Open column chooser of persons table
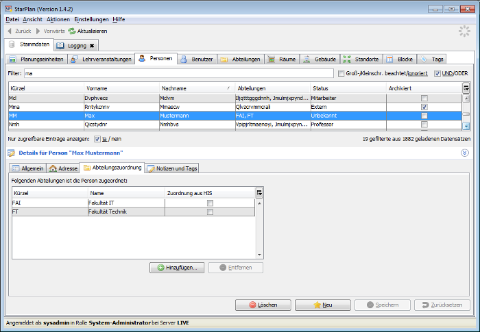 pyautogui.click(x=466, y=88)
